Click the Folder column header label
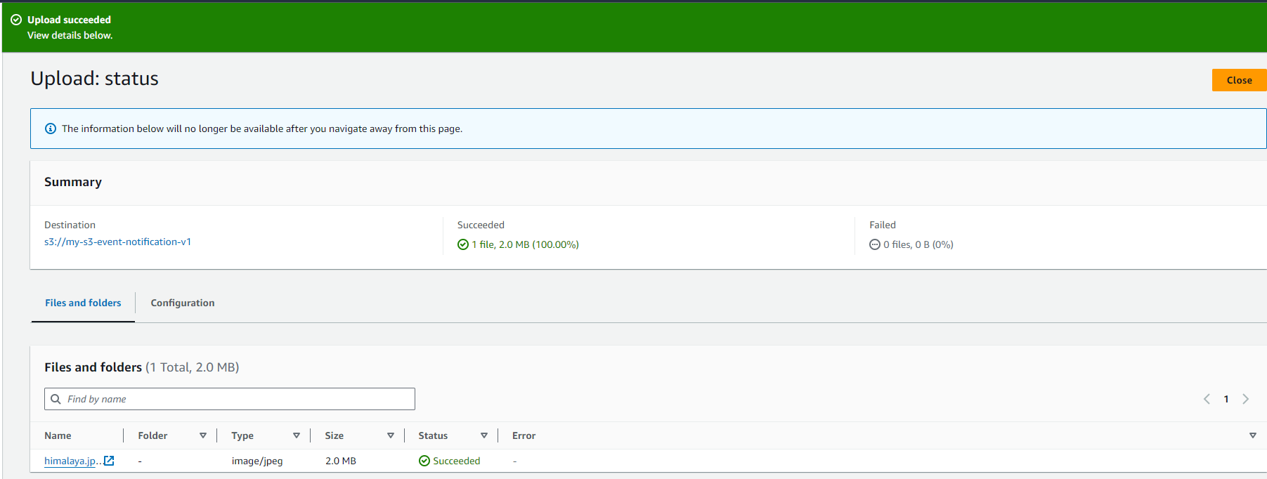This screenshot has height=479, width=1267. pos(152,435)
